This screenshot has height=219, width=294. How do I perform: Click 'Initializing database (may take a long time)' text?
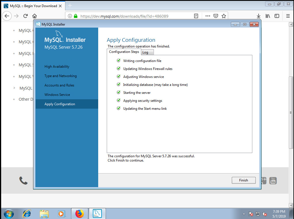156,85
